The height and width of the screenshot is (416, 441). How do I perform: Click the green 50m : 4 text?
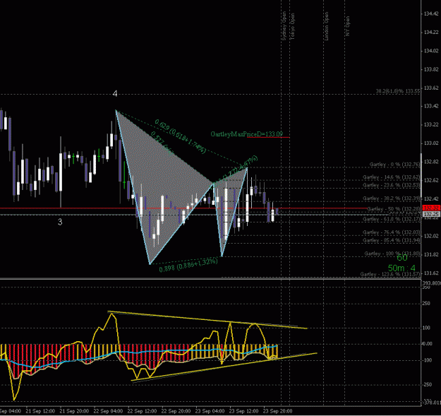tap(401, 268)
